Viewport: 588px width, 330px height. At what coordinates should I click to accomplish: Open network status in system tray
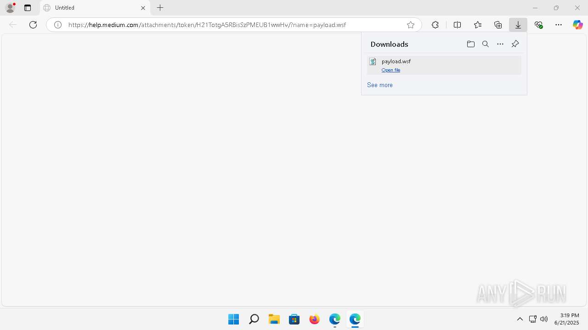(x=533, y=319)
